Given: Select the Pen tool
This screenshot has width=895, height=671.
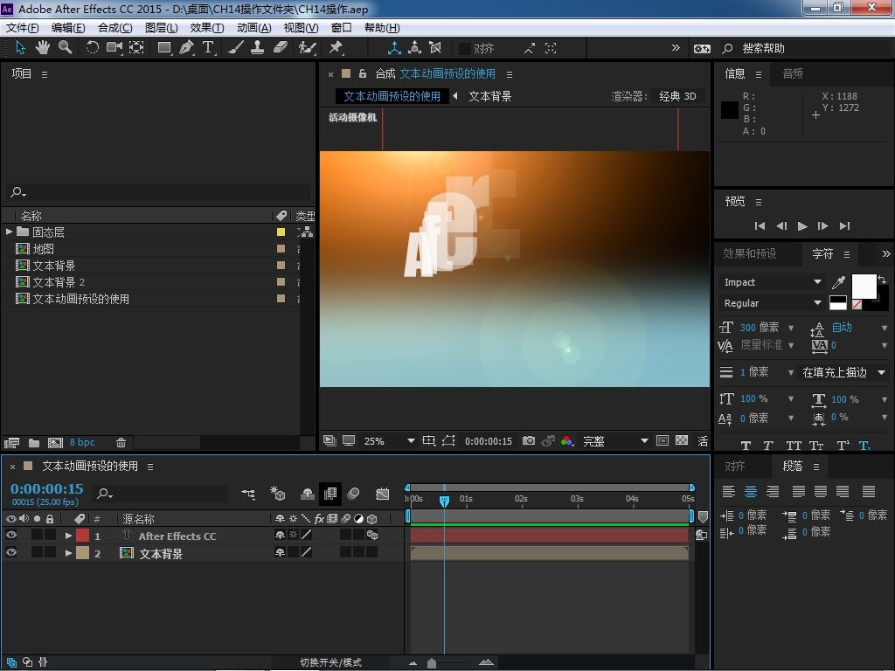Looking at the screenshot, I should [x=186, y=48].
